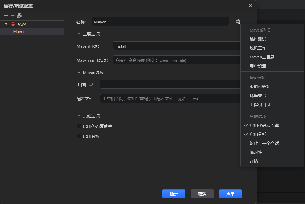Copy the configuration using the duplicate icon
This screenshot has height=204, width=305.
click(x=19, y=16)
